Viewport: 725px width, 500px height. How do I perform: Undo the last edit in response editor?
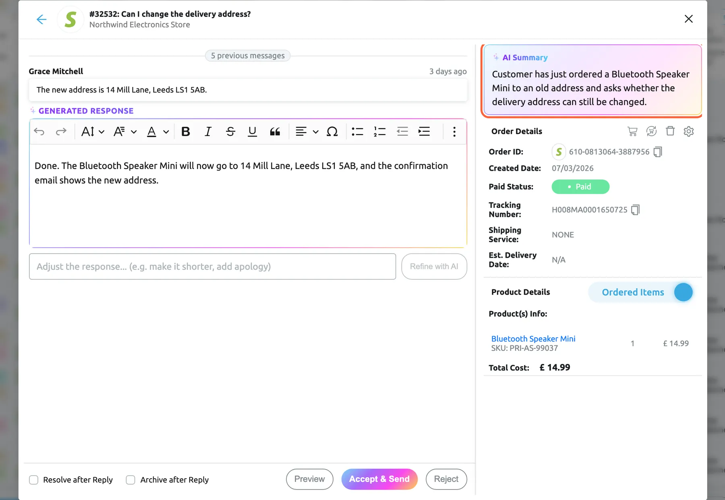39,132
